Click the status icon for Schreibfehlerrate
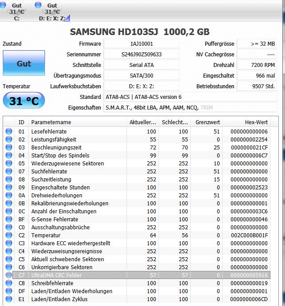This screenshot has width=285, height=306. pyautogui.click(x=9, y=283)
